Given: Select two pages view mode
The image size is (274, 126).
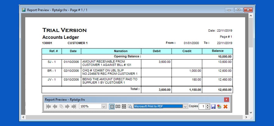Looking at the screenshot, I should click(118, 106).
